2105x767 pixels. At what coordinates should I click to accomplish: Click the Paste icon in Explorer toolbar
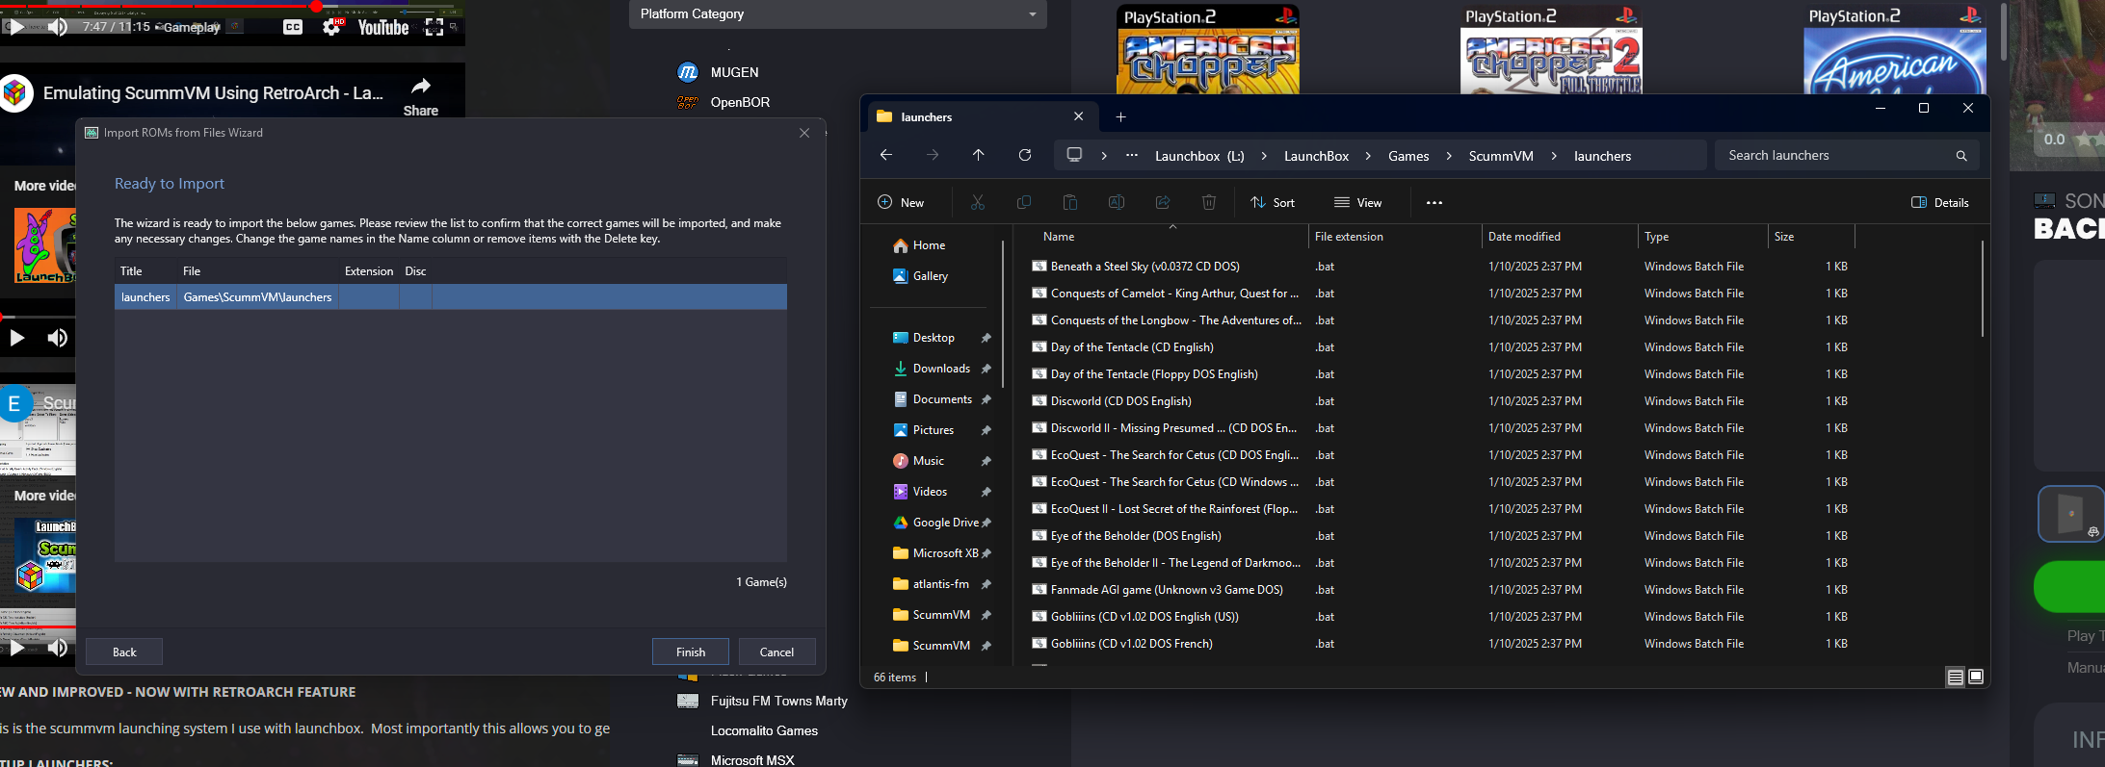1070,202
